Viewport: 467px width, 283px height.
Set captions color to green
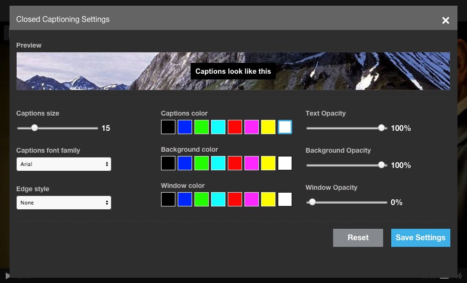coord(202,127)
